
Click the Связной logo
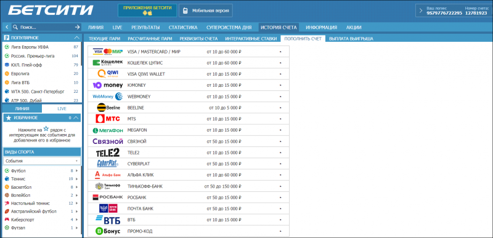pyautogui.click(x=107, y=141)
